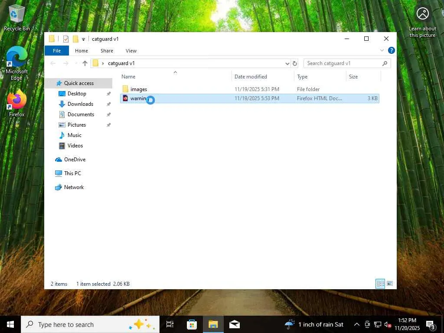Open Pictures in the navigation pane
This screenshot has width=444, height=333.
(x=76, y=125)
